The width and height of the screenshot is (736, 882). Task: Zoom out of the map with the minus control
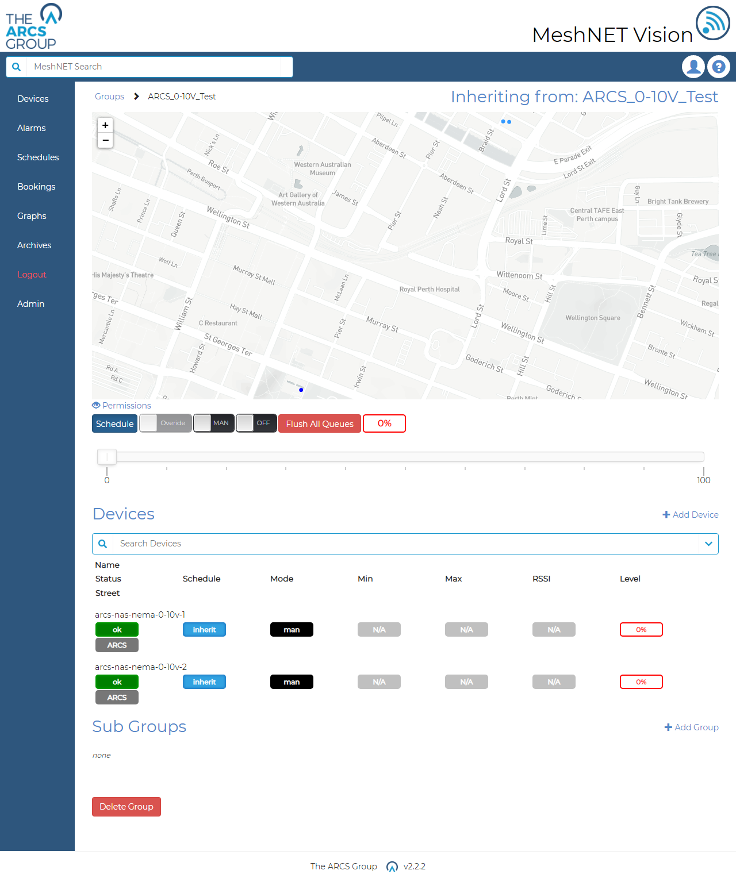[105, 140]
